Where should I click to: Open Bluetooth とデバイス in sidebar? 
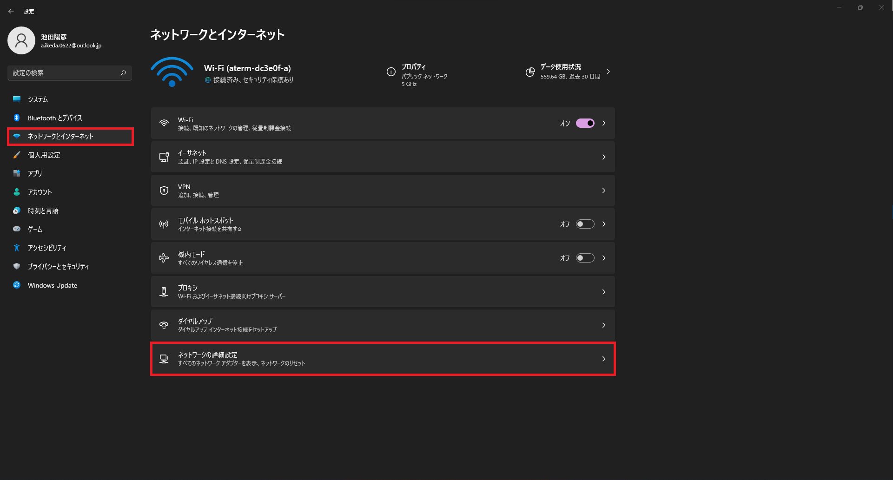(55, 118)
